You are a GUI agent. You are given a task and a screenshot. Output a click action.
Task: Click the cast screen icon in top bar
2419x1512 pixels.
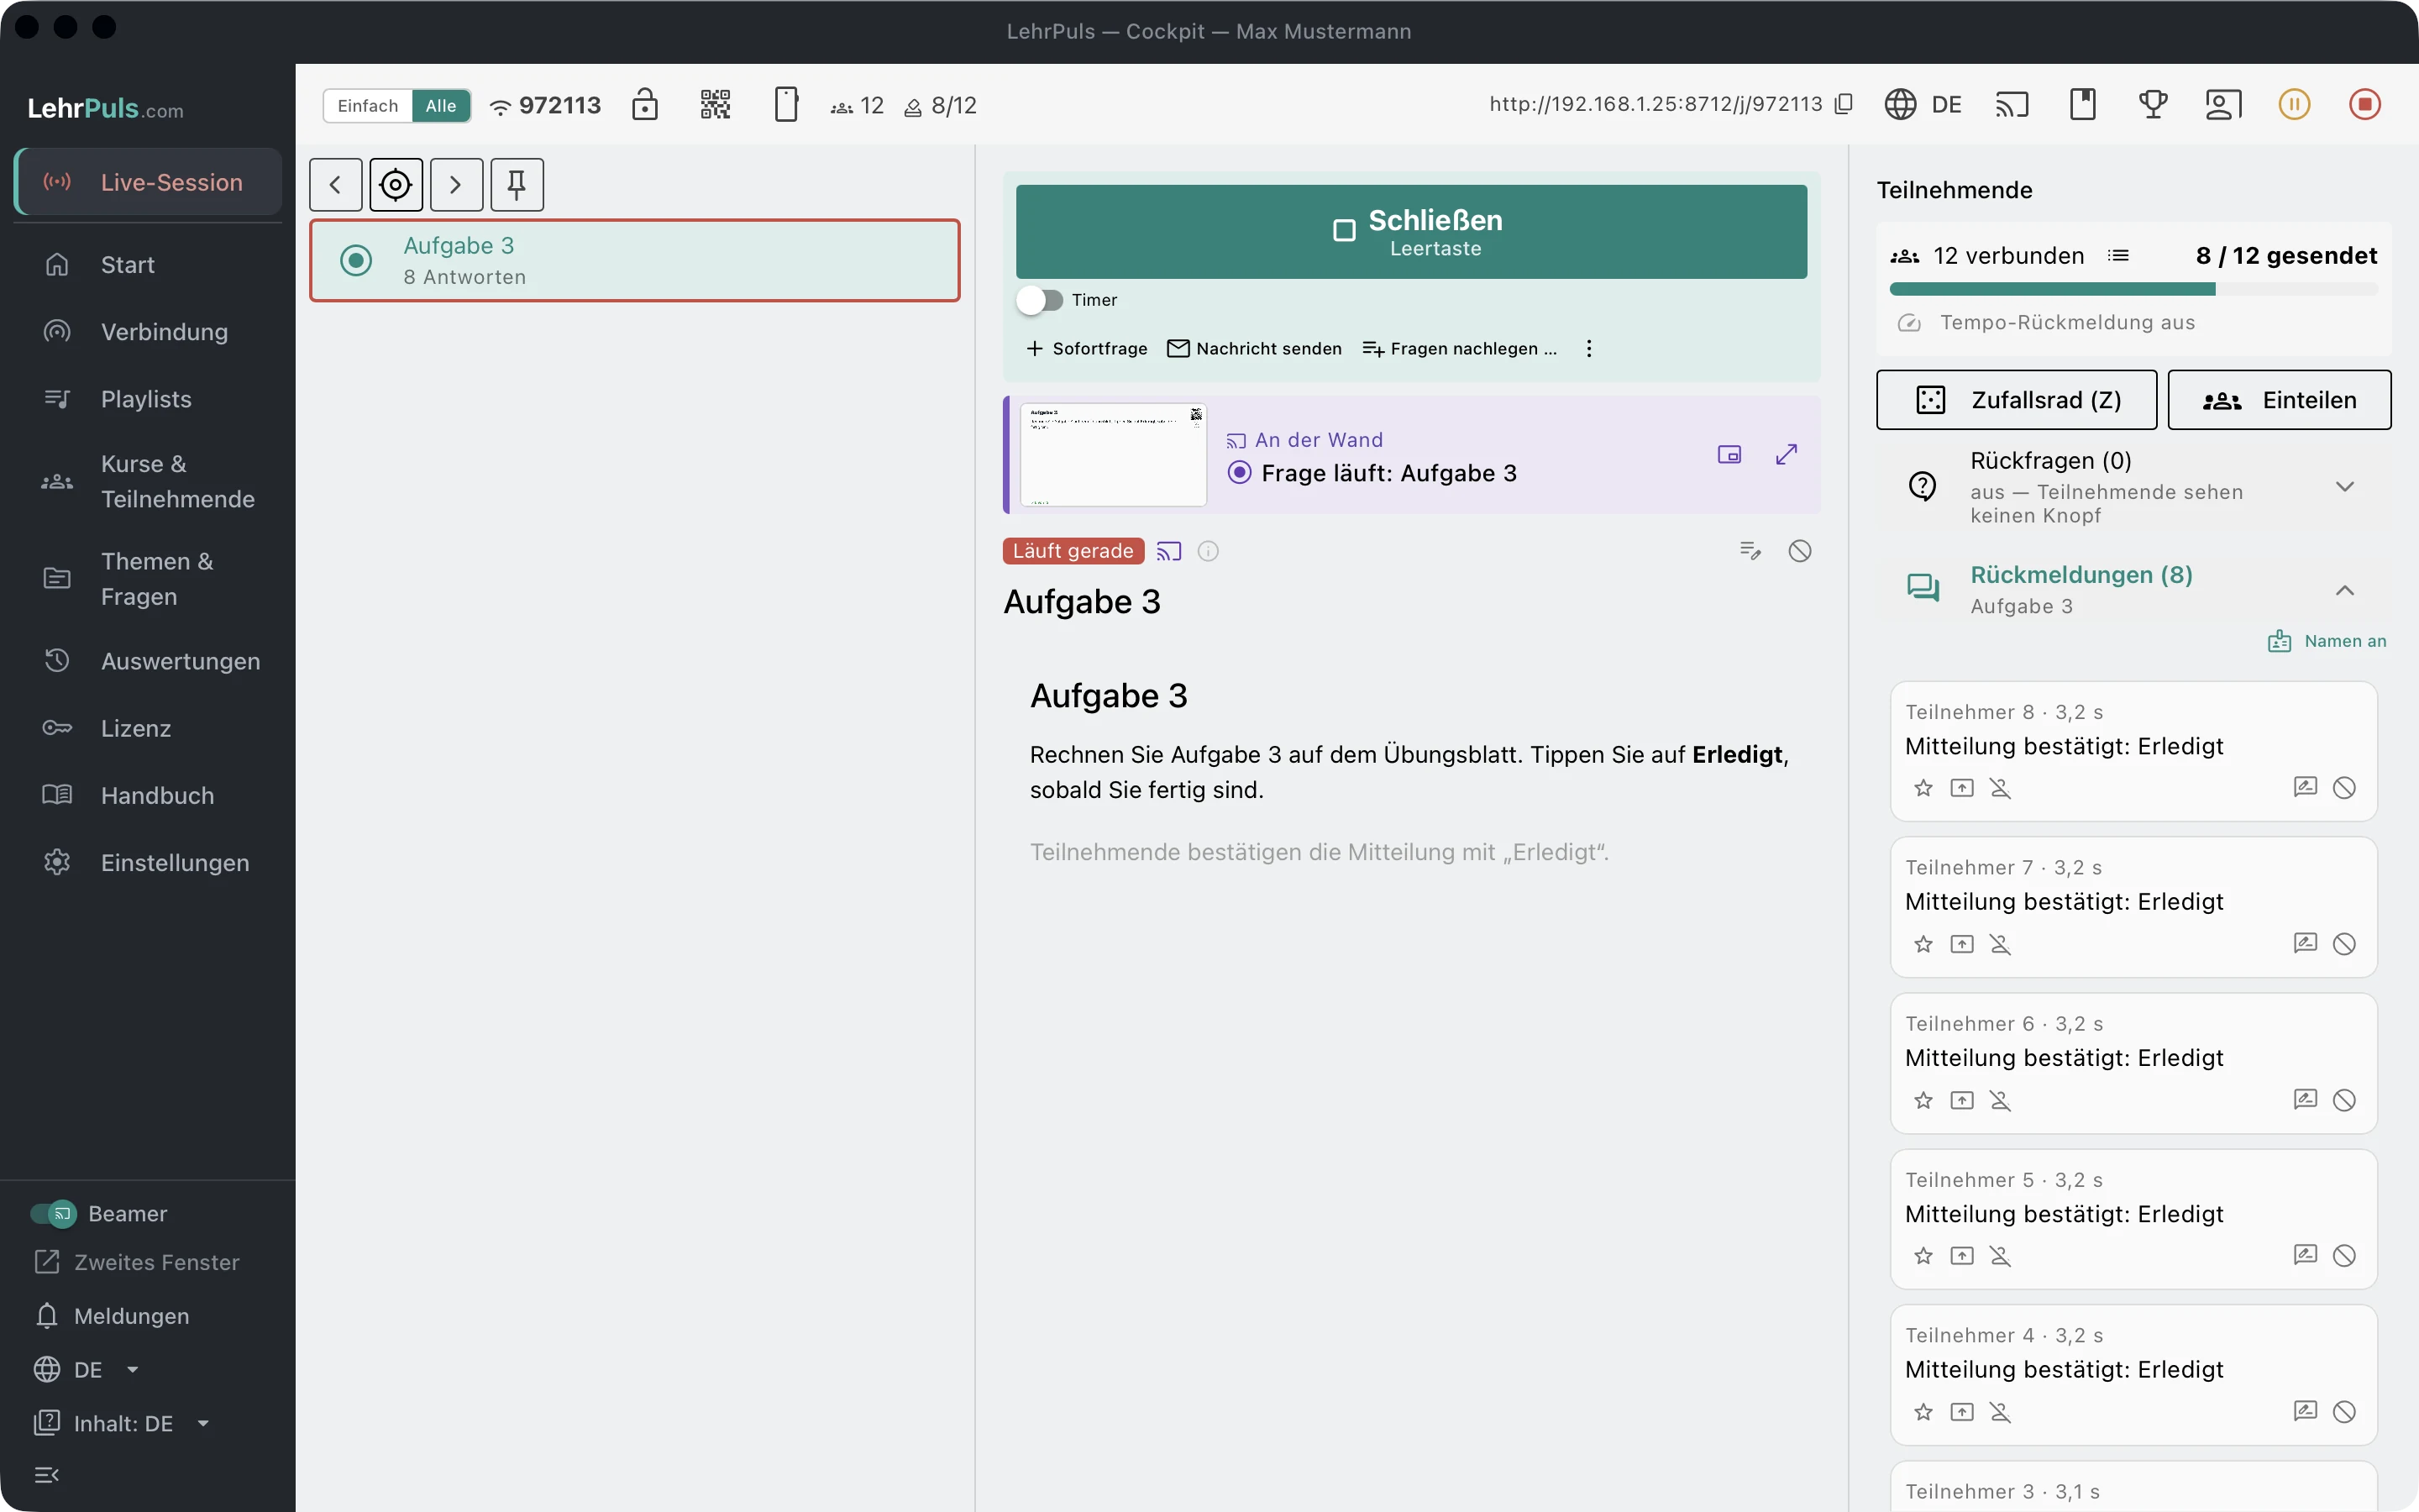[2011, 104]
